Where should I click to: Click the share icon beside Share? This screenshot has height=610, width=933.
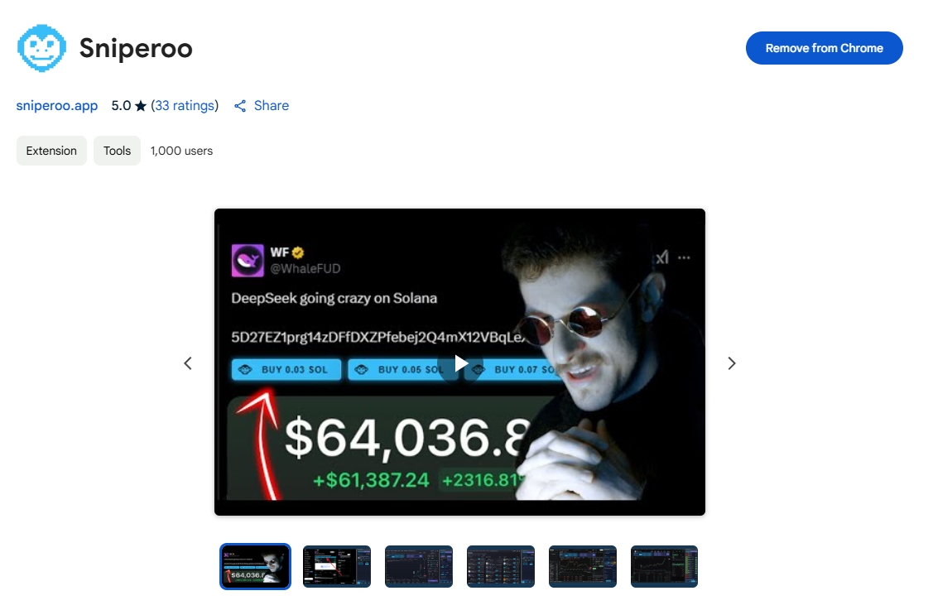[240, 106]
